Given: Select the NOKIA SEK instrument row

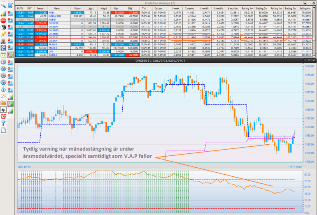Looking at the screenshot, I should pyautogui.click(x=57, y=16).
